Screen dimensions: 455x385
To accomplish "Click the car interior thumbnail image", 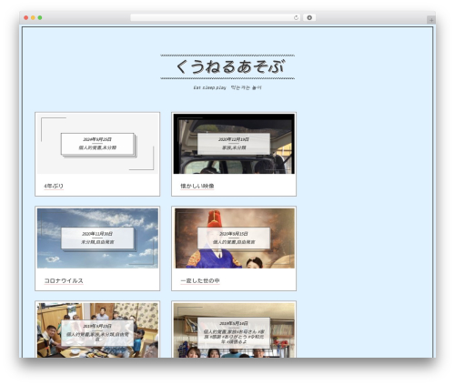I will (x=234, y=144).
